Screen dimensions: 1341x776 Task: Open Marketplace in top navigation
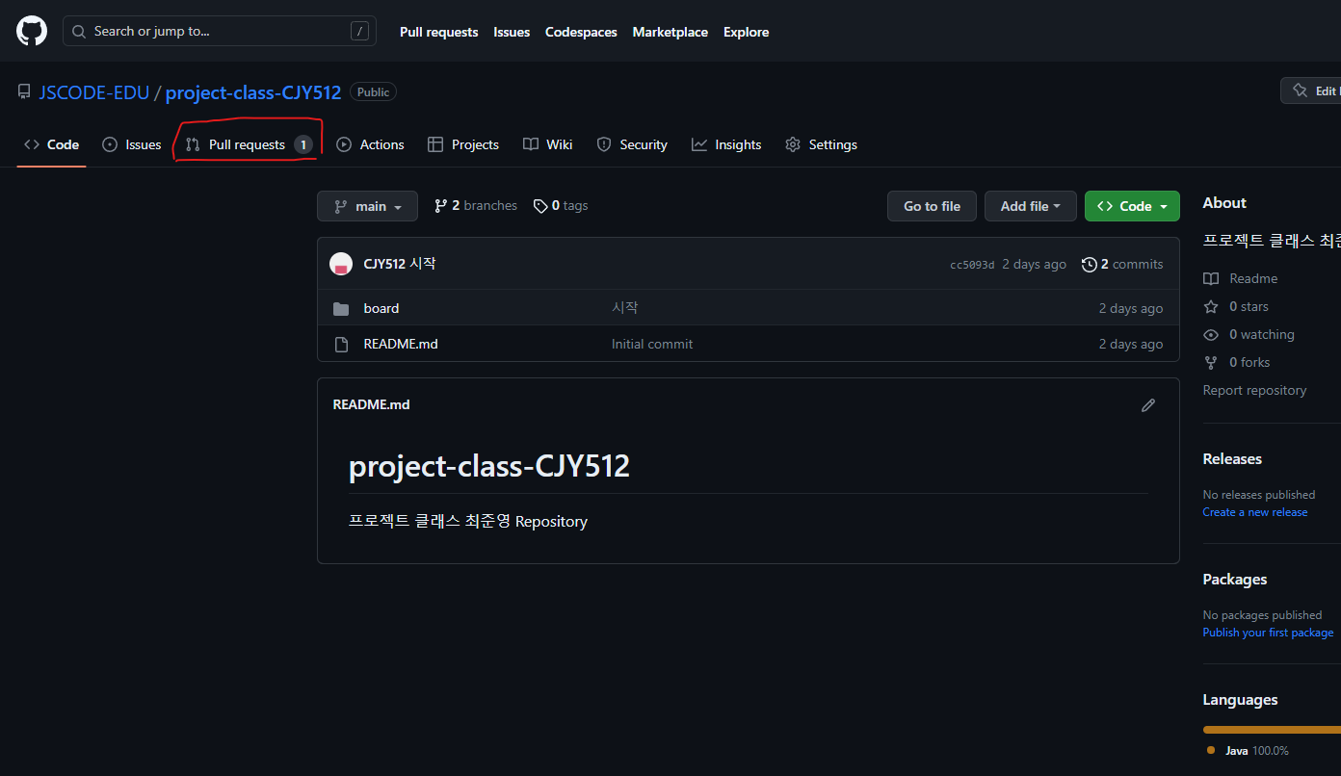(x=670, y=32)
